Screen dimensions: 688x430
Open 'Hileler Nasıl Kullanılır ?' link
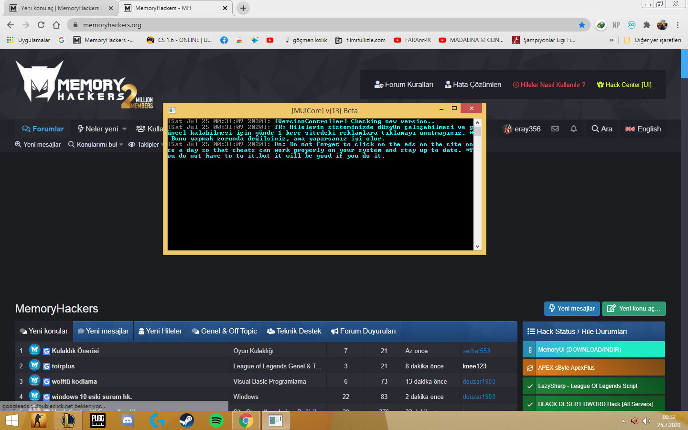point(549,85)
